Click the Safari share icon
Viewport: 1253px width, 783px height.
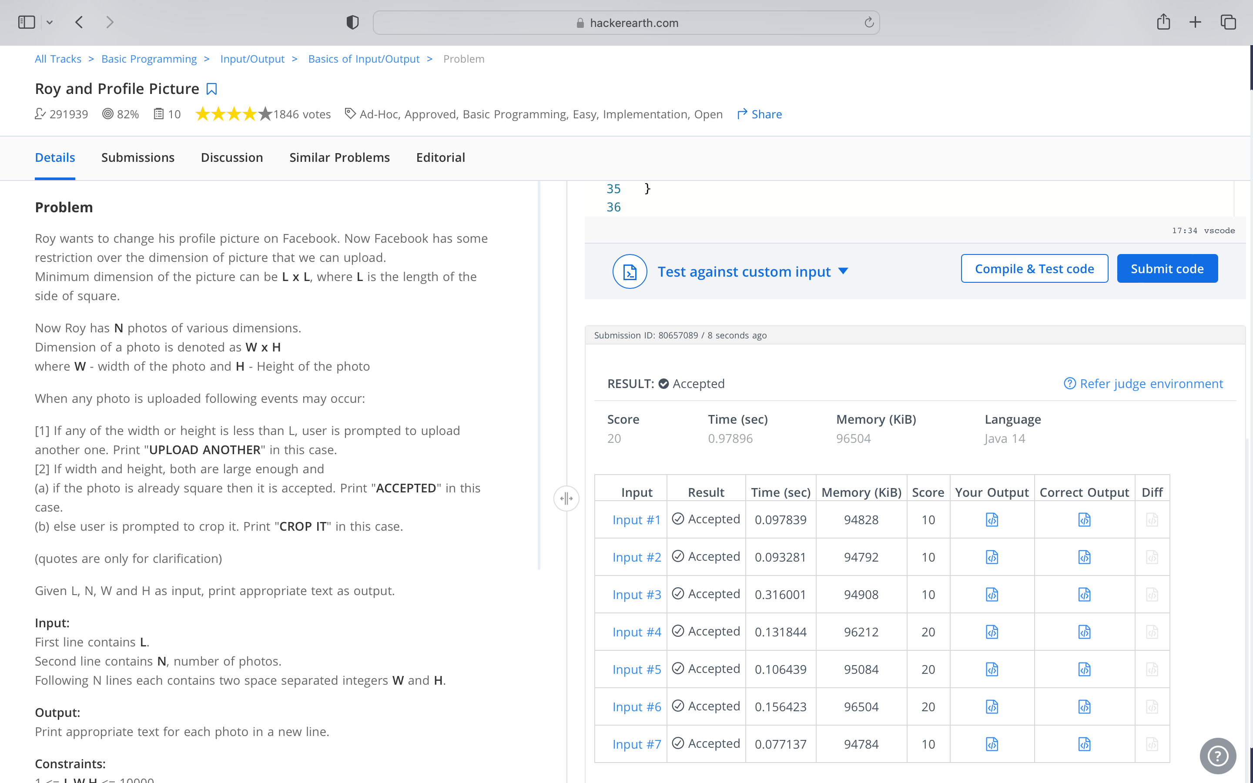point(1163,22)
